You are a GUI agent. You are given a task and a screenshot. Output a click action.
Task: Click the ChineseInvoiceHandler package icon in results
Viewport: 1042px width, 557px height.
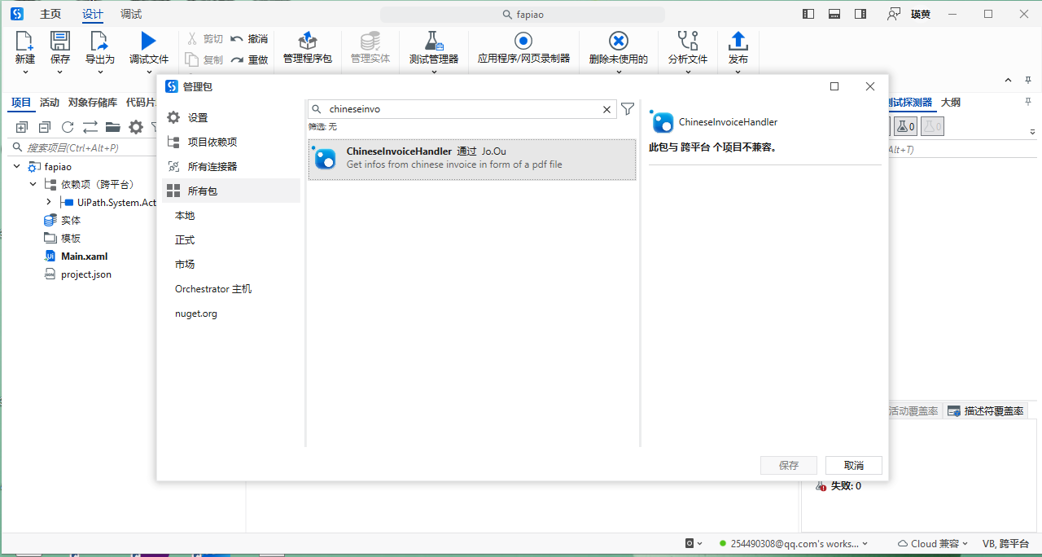pyautogui.click(x=325, y=159)
